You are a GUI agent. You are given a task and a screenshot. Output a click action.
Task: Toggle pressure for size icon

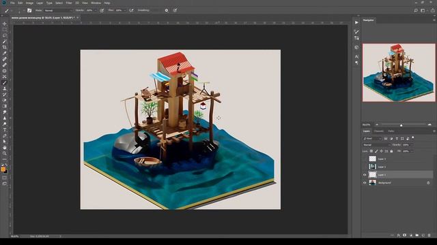(175, 10)
